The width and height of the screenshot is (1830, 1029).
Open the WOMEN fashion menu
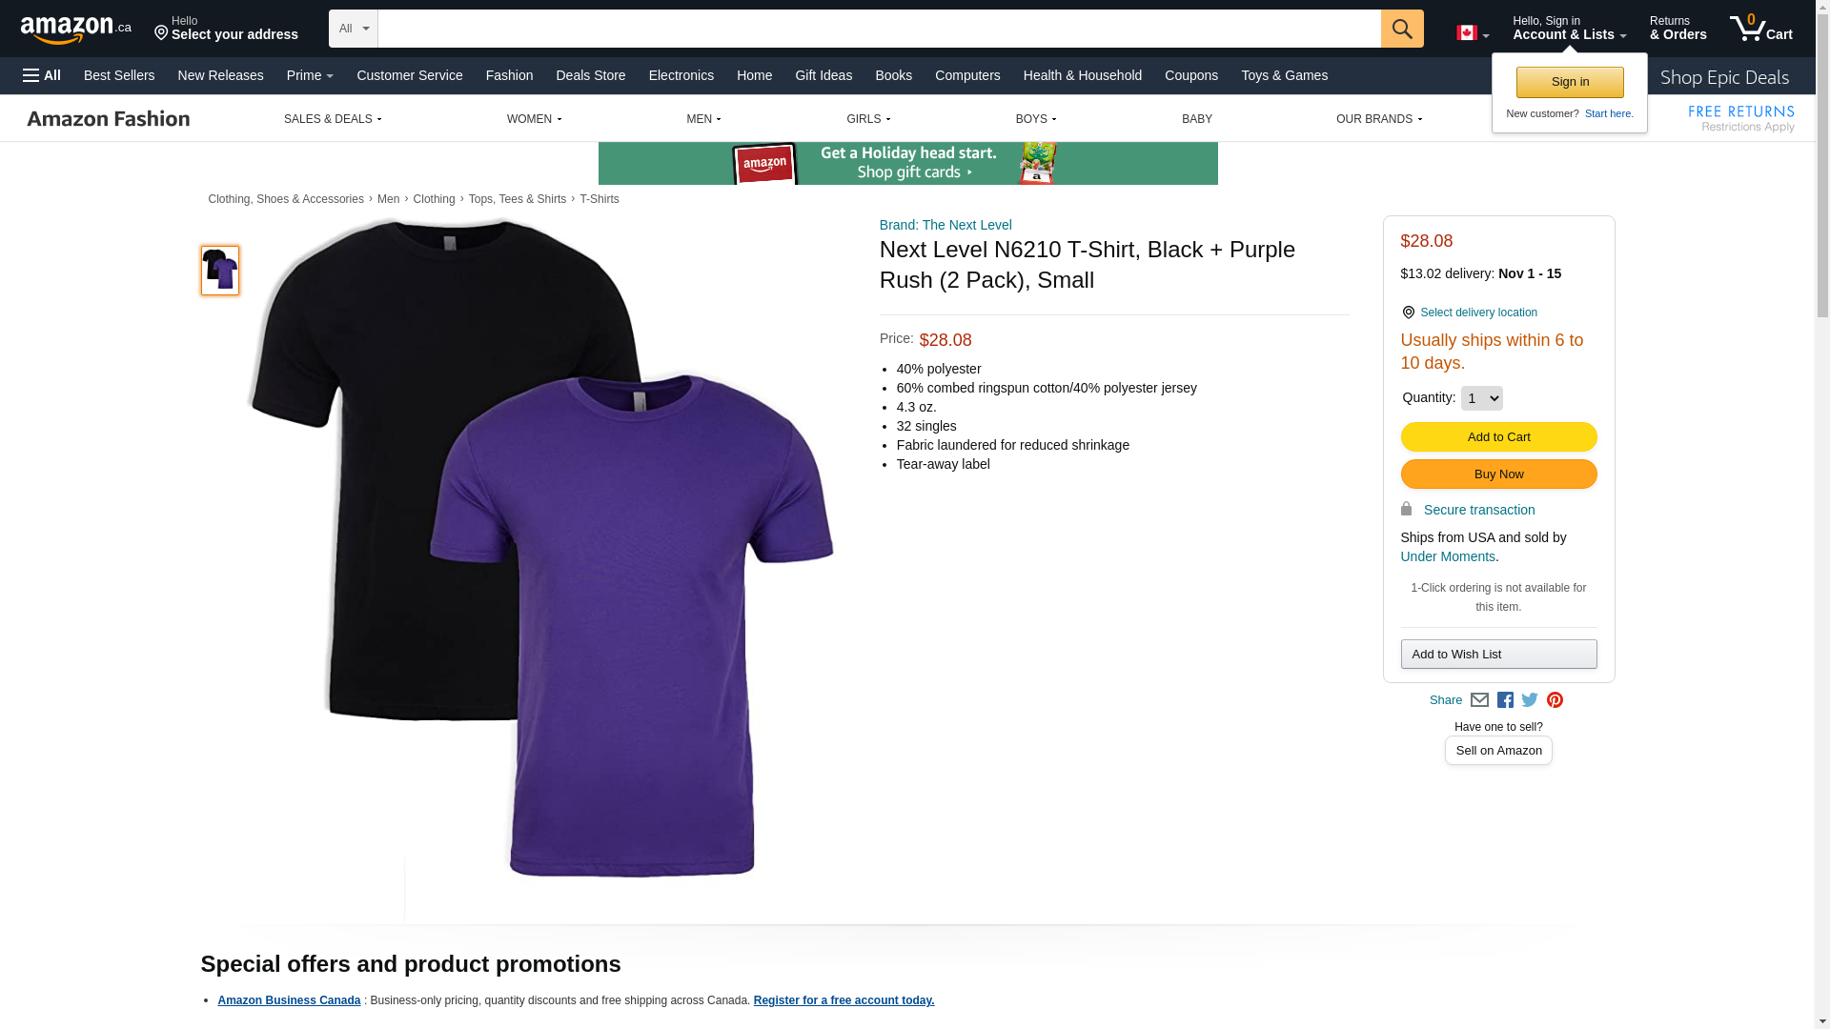534,119
